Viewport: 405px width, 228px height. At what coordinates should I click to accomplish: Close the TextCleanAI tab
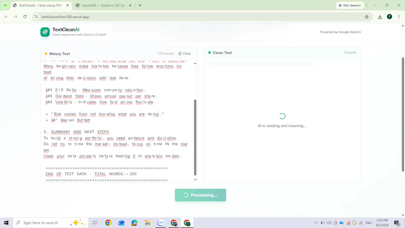tap(67, 5)
